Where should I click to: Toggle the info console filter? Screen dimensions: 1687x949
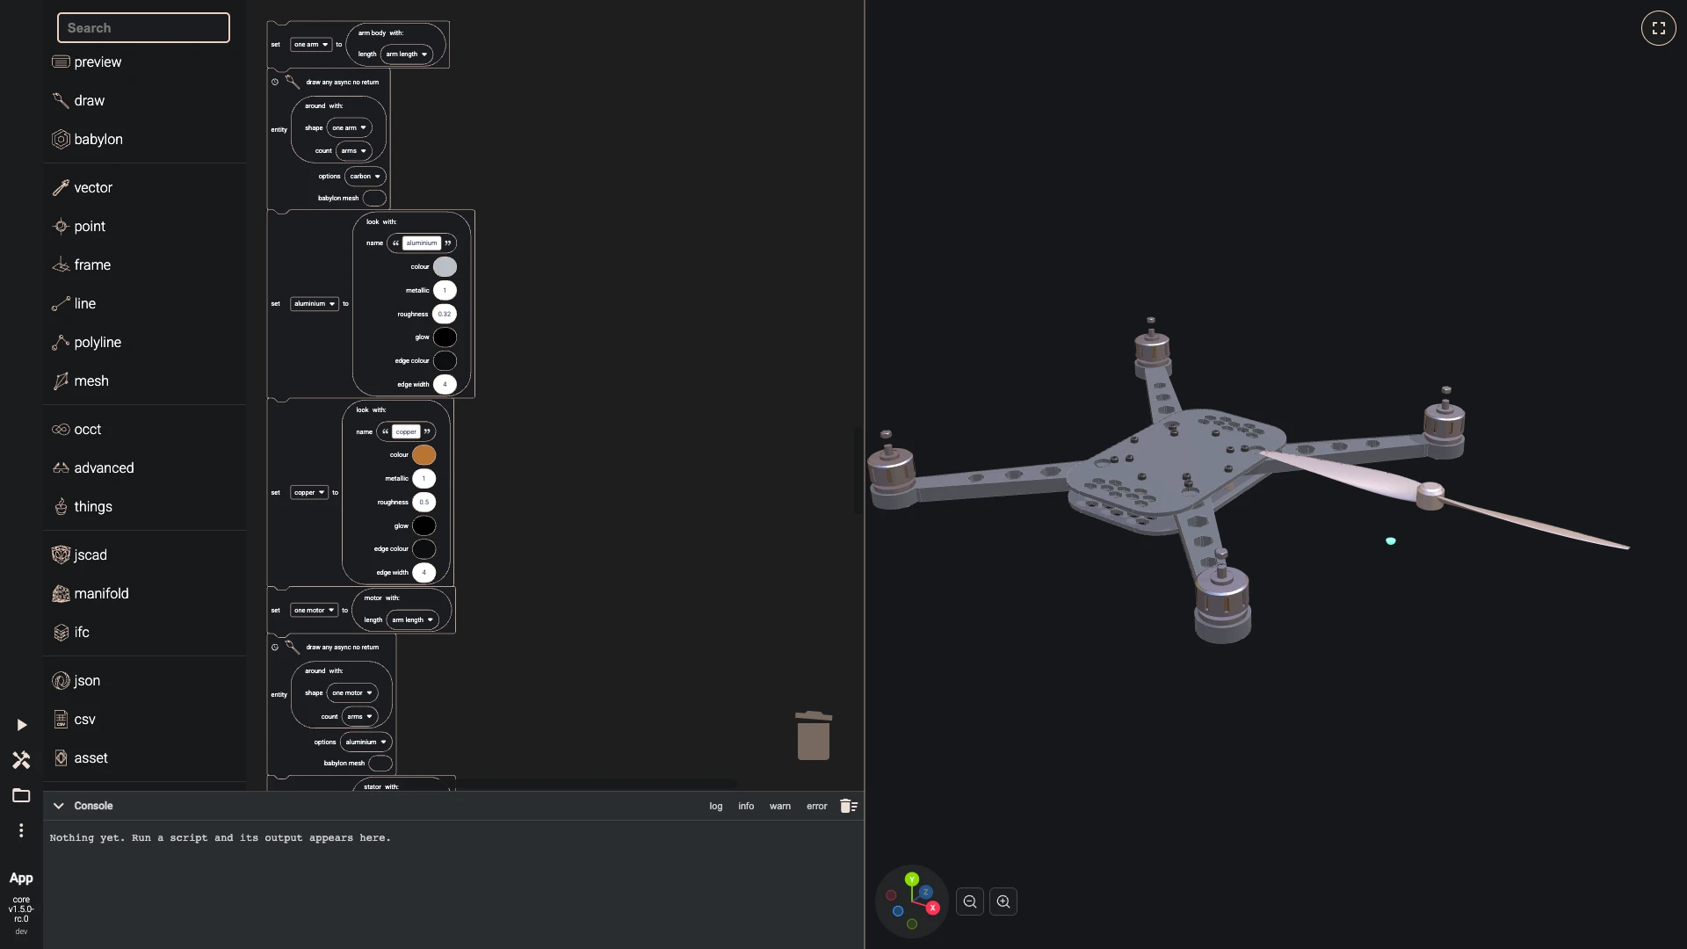pos(746,806)
